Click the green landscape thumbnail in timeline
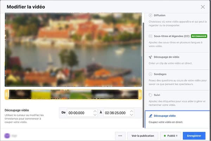Screen dimensions: 211x141 coord(81,95)
